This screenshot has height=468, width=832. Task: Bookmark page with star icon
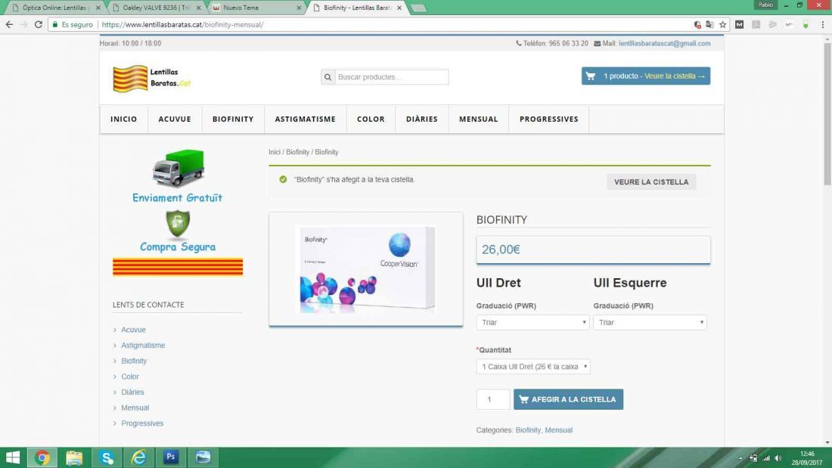click(x=722, y=24)
